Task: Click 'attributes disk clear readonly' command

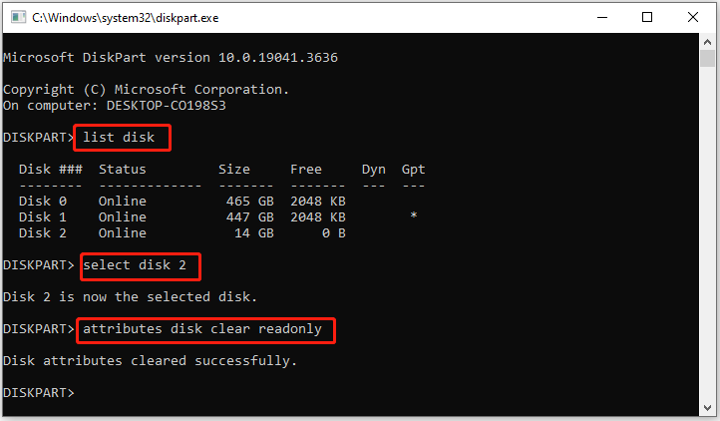Action: tap(204, 329)
